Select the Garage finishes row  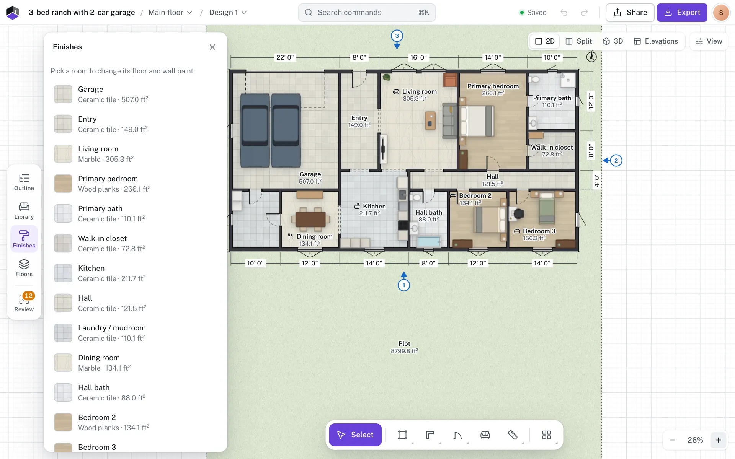pyautogui.click(x=136, y=94)
